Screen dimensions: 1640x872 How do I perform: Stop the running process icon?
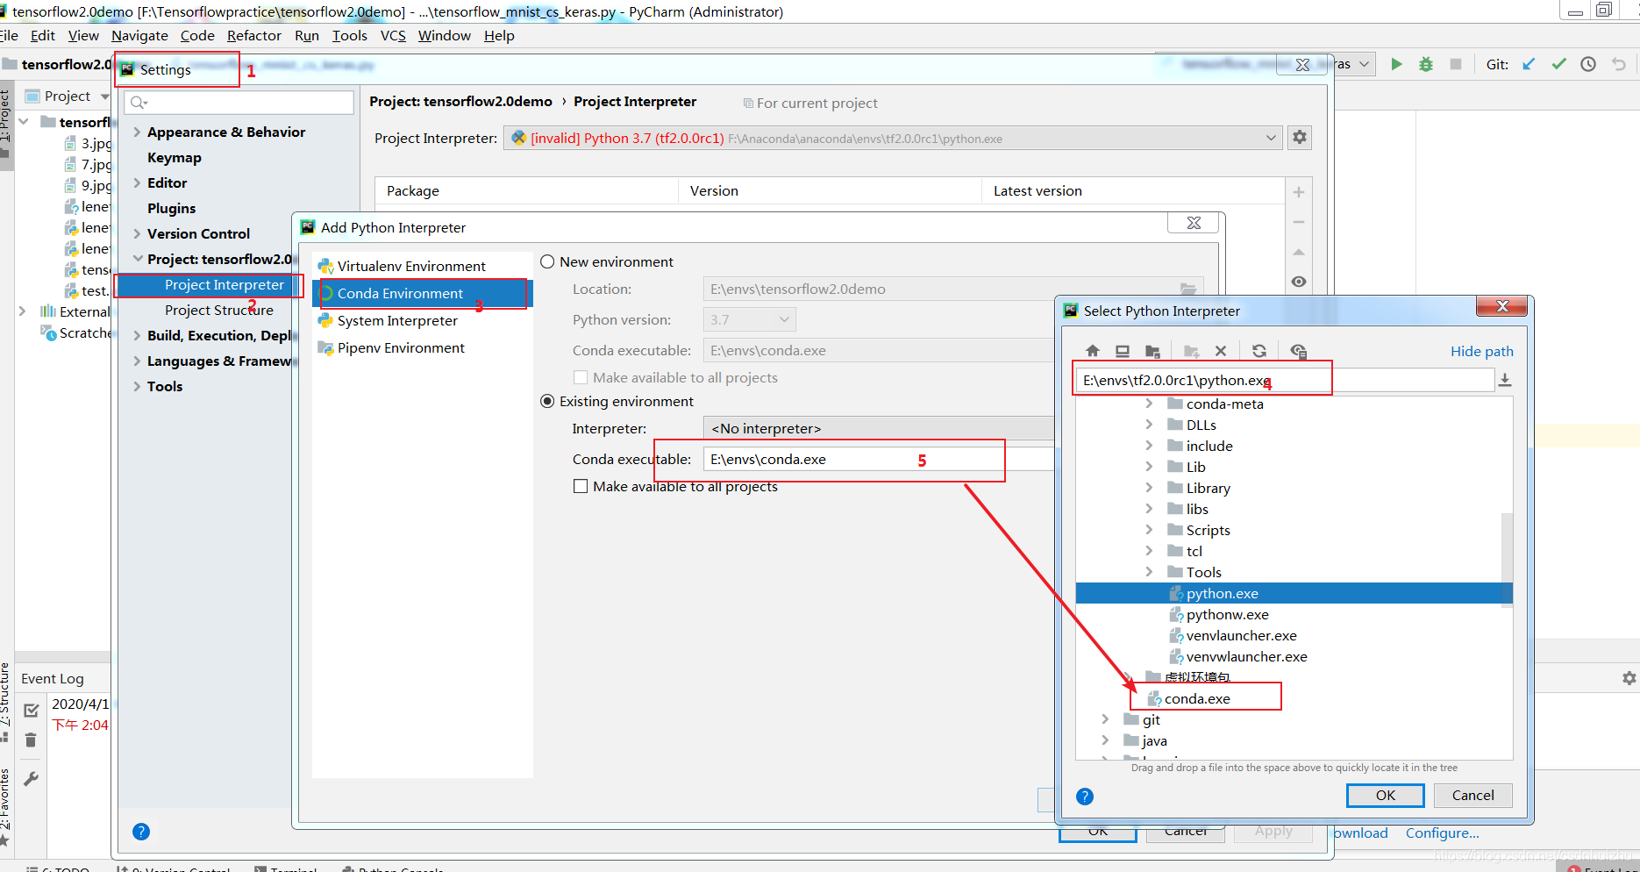1456,64
